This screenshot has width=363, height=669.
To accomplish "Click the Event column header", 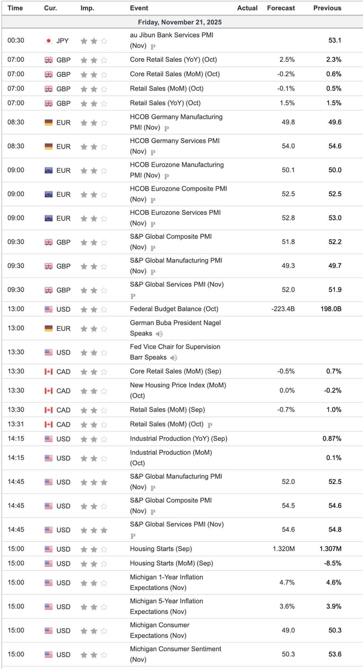I will pyautogui.click(x=138, y=8).
